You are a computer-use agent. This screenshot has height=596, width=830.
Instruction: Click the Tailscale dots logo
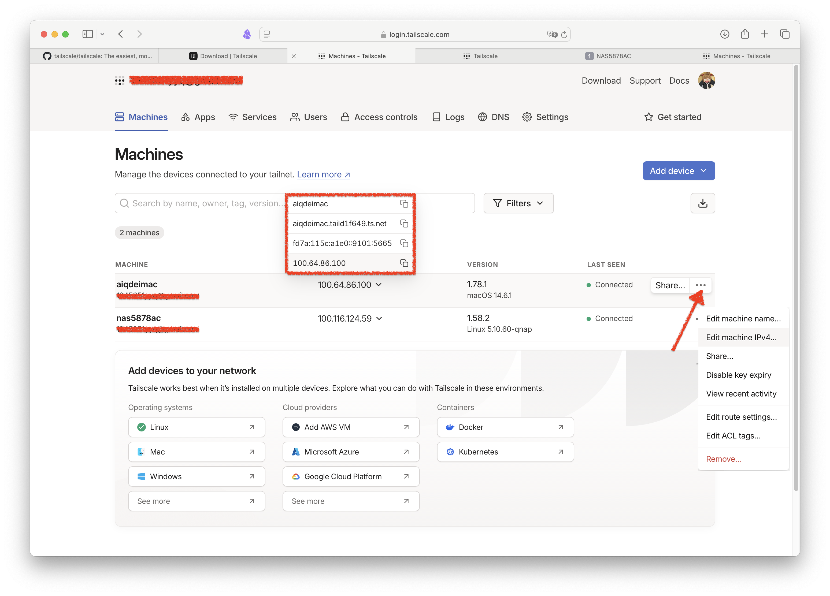120,81
